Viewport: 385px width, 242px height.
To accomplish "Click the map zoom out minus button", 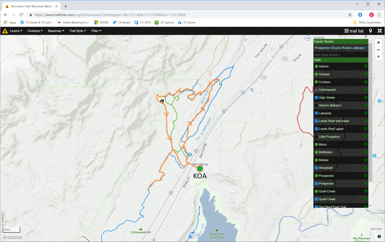I will click(x=378, y=50).
